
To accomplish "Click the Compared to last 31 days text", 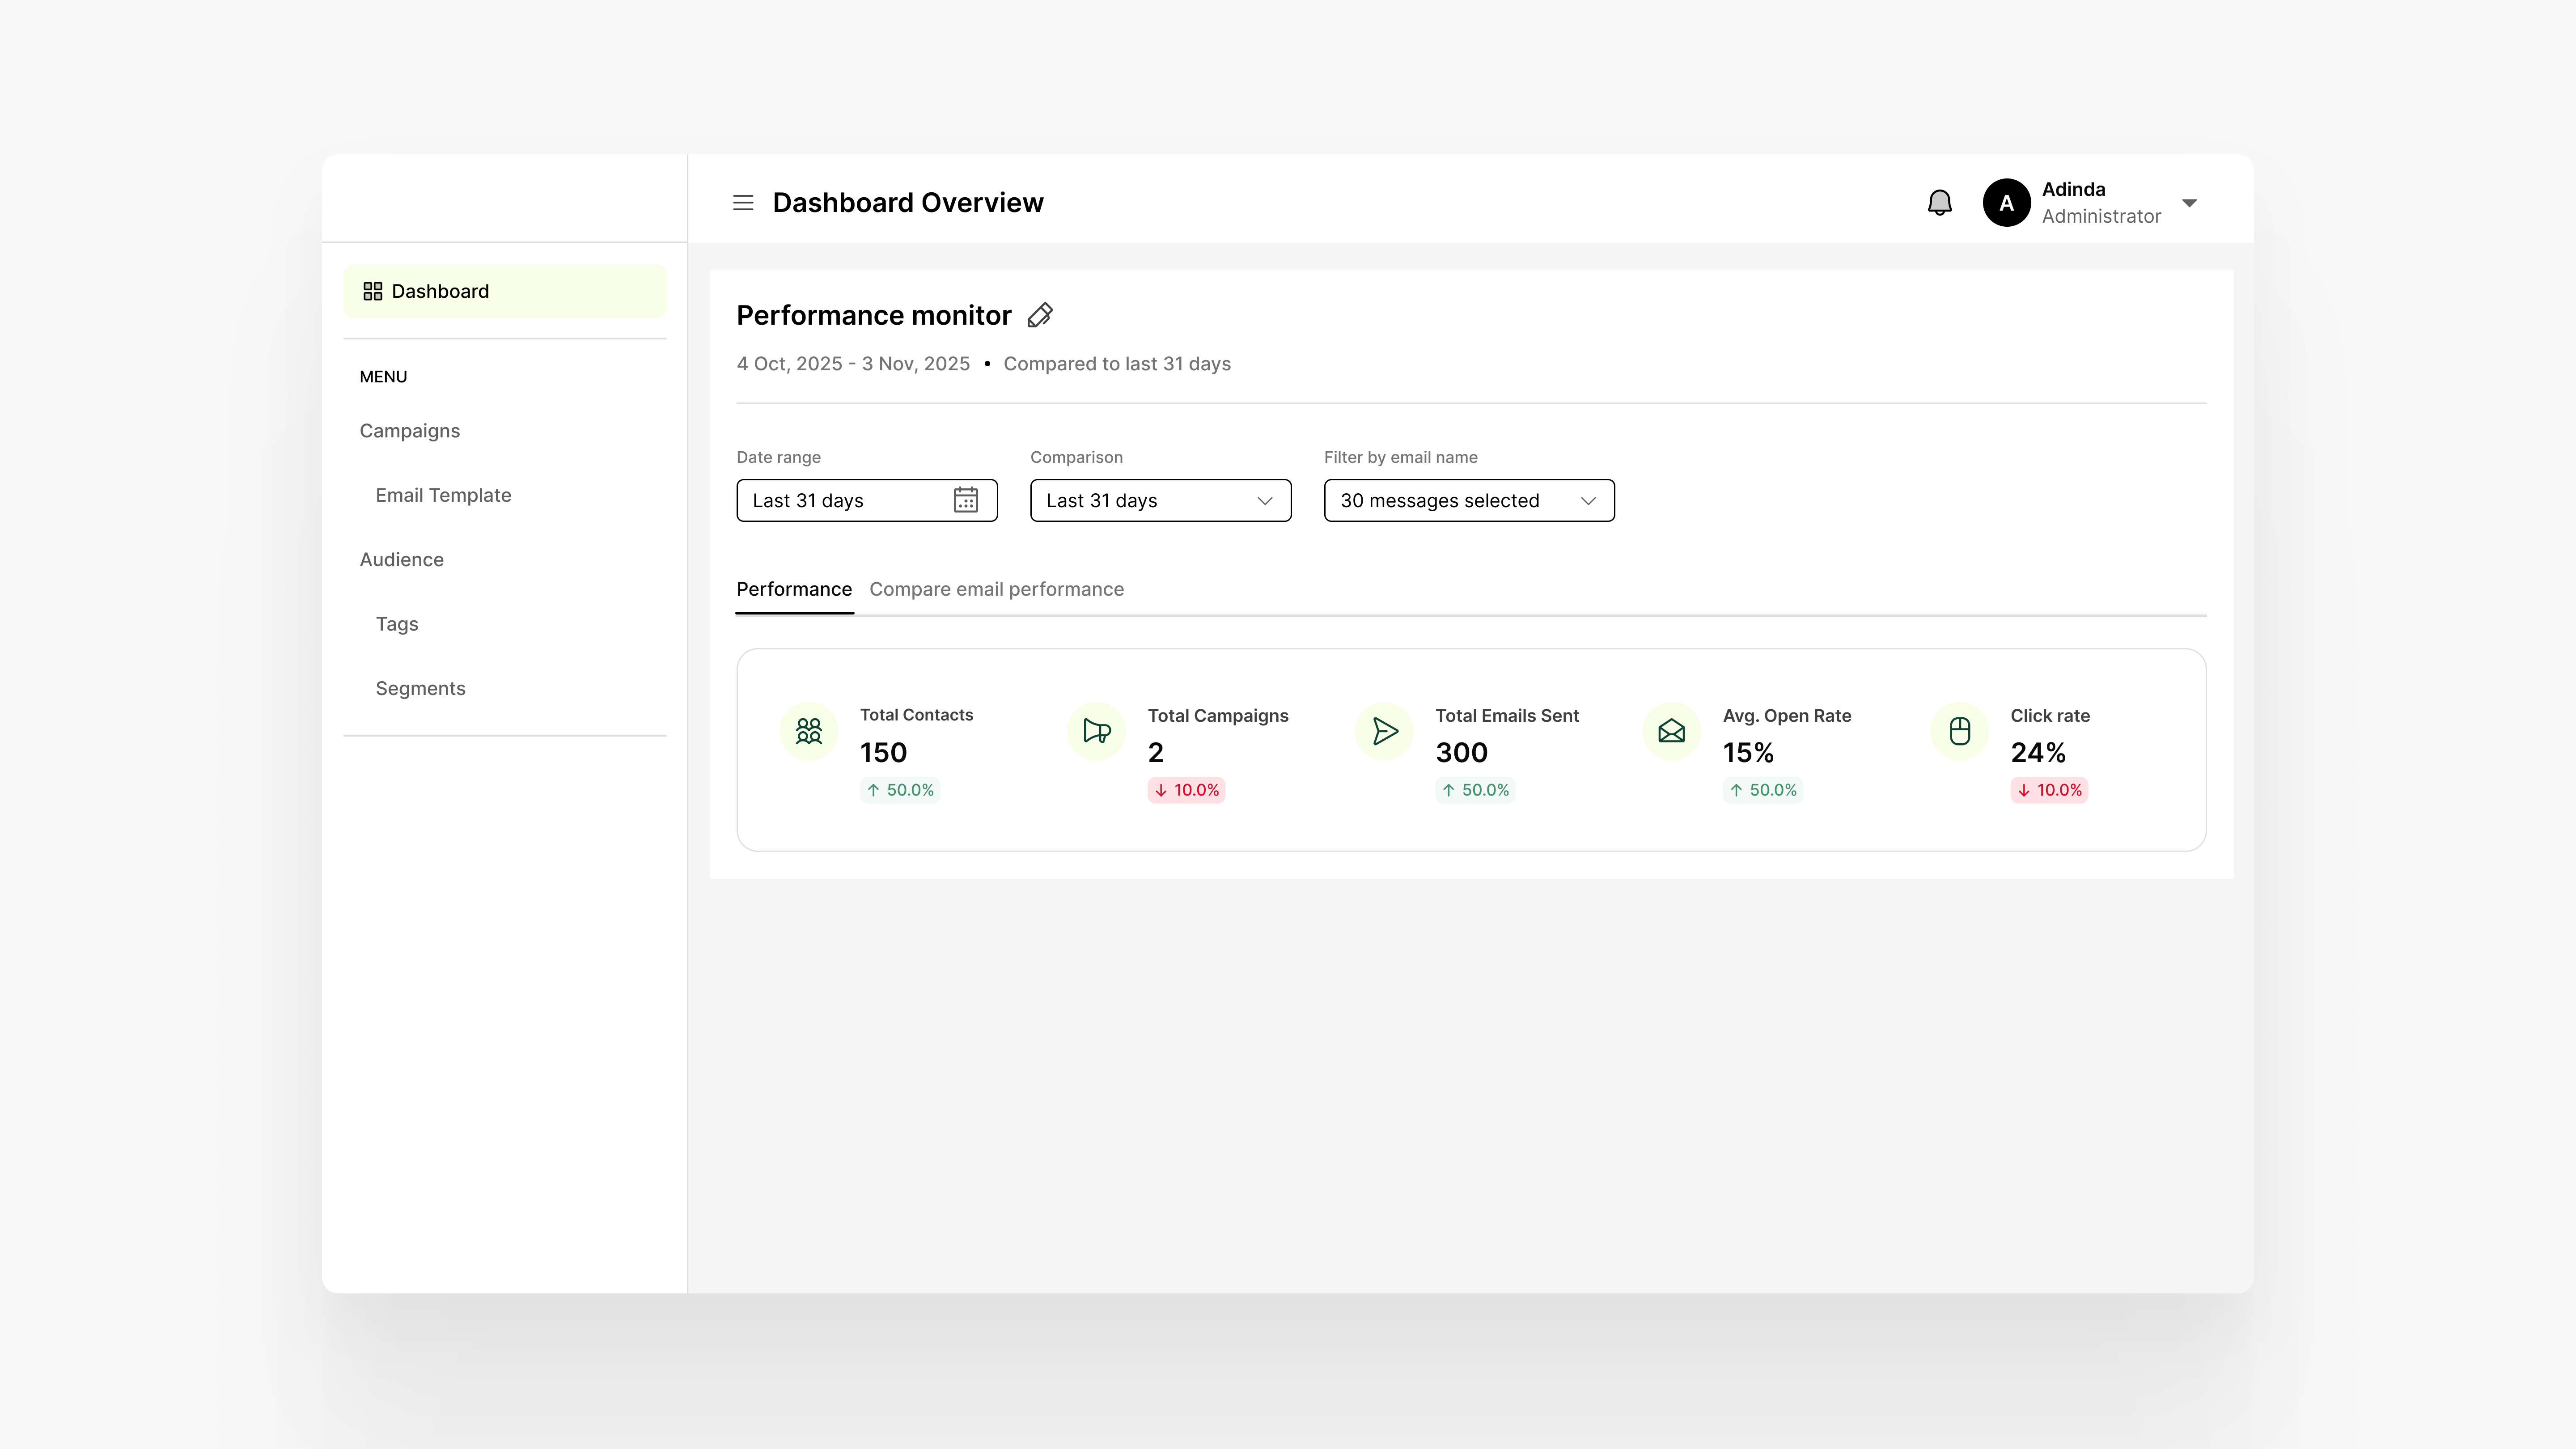I will [1117, 364].
